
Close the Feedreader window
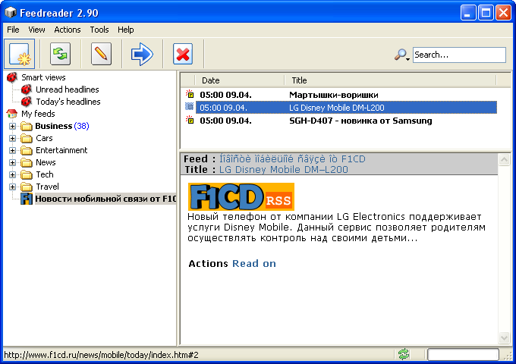pos(504,13)
